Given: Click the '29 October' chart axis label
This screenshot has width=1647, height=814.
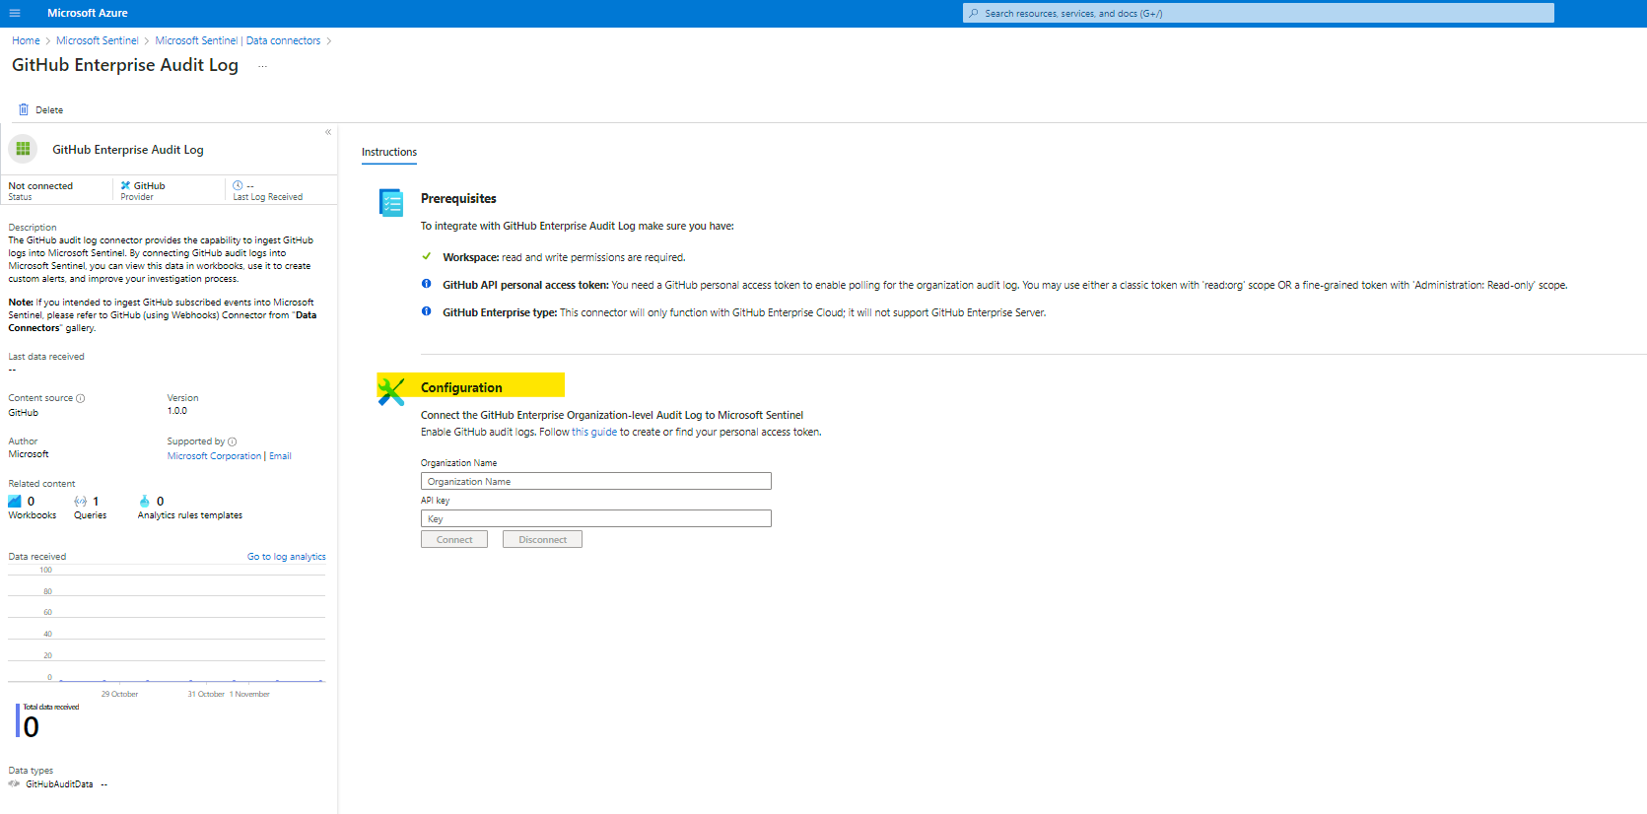Looking at the screenshot, I should pyautogui.click(x=119, y=694).
